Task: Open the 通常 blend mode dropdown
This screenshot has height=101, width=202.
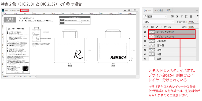Action: tap(159, 22)
